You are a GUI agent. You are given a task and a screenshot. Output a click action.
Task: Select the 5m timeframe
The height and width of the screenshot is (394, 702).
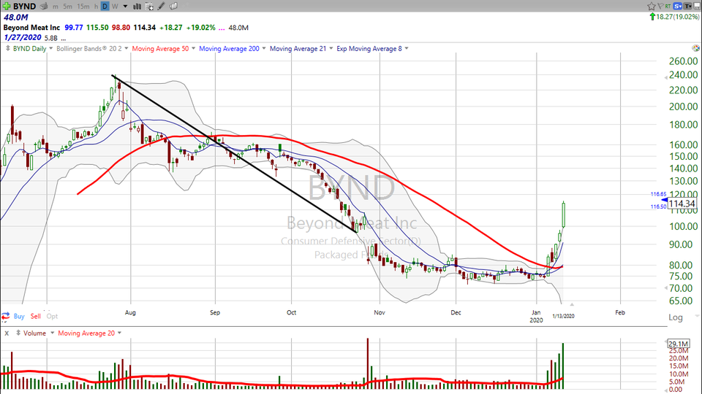(67, 7)
